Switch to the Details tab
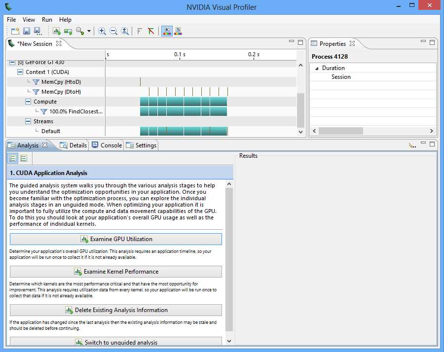 [74, 145]
